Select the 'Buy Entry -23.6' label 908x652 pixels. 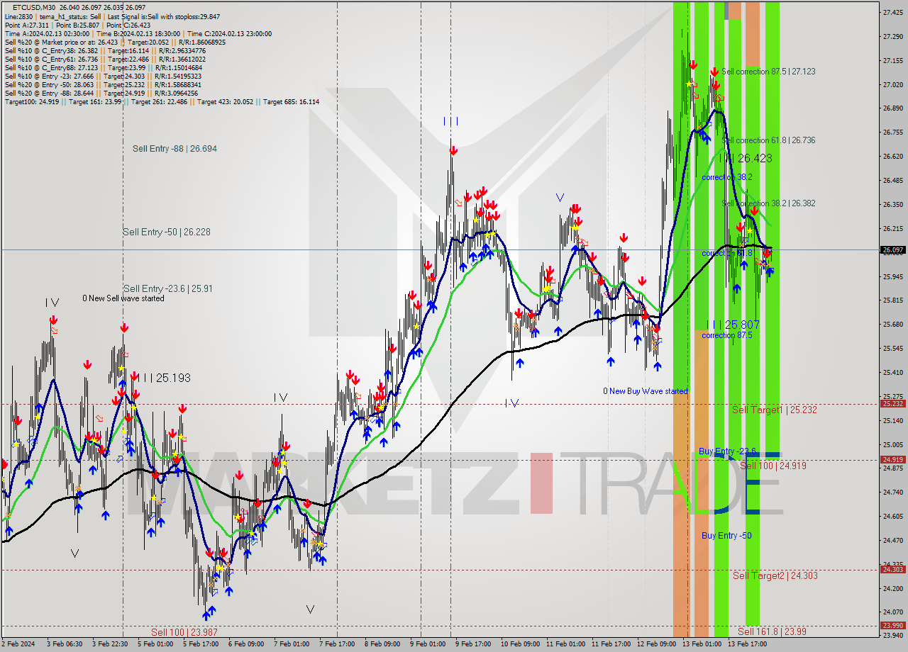click(727, 451)
